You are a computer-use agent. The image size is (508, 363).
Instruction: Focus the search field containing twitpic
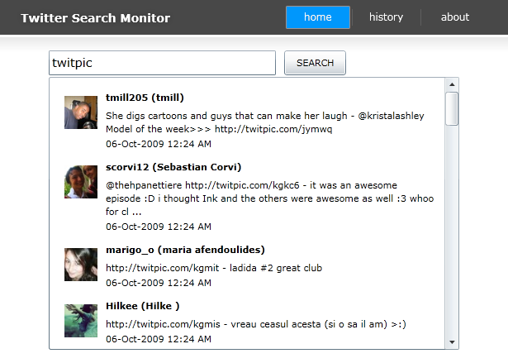click(163, 63)
